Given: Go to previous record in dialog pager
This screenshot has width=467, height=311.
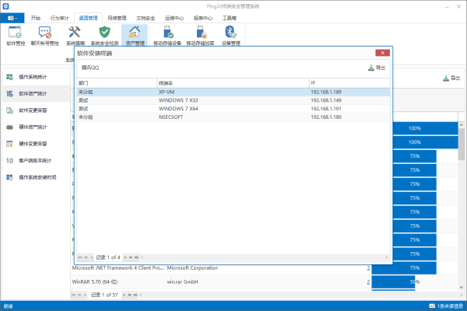Looking at the screenshot, I should (x=91, y=257).
